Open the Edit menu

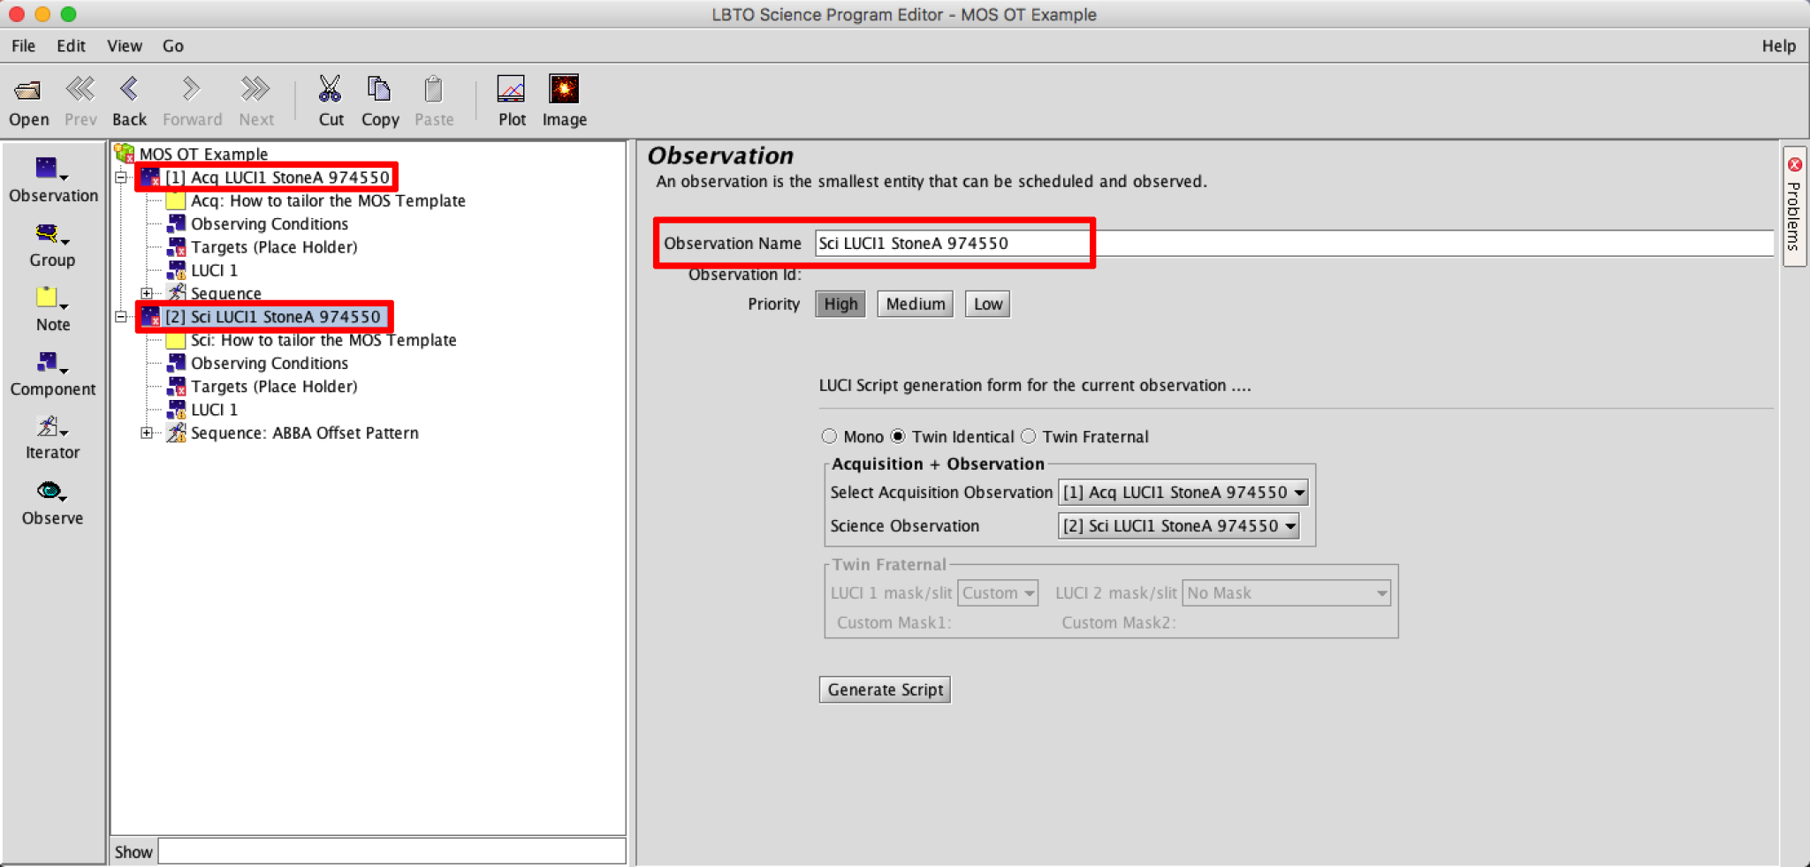71,46
